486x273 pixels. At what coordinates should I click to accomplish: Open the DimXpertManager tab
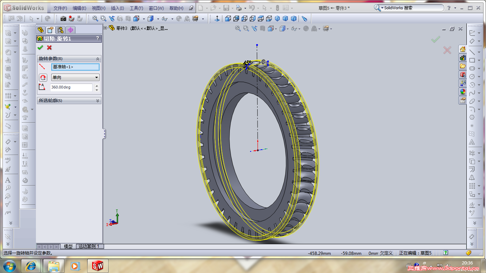[x=70, y=30]
